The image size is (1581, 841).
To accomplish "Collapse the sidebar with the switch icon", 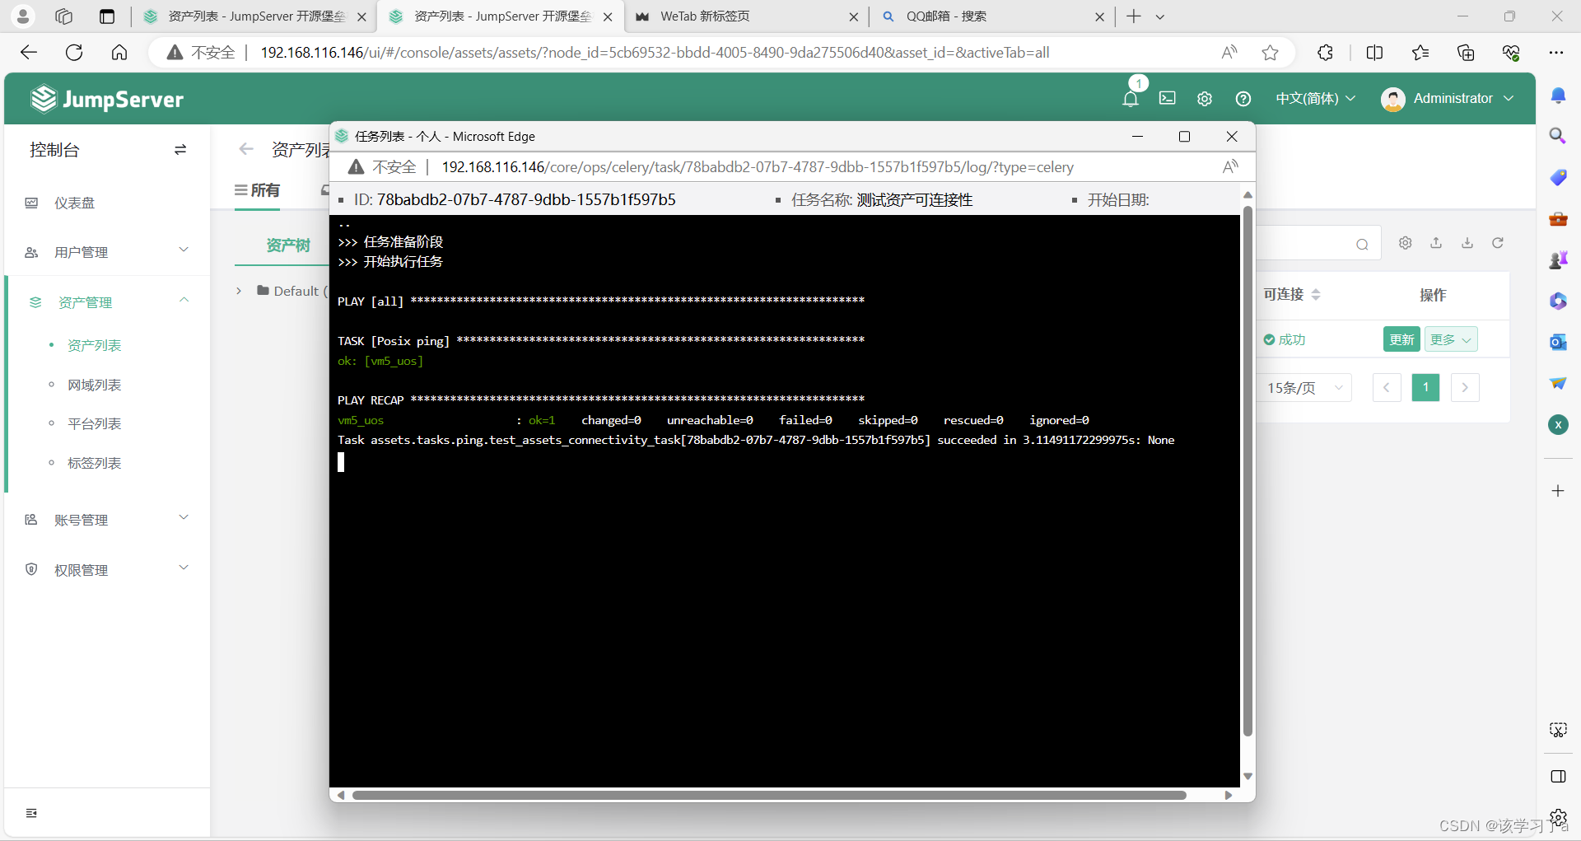I will (180, 149).
